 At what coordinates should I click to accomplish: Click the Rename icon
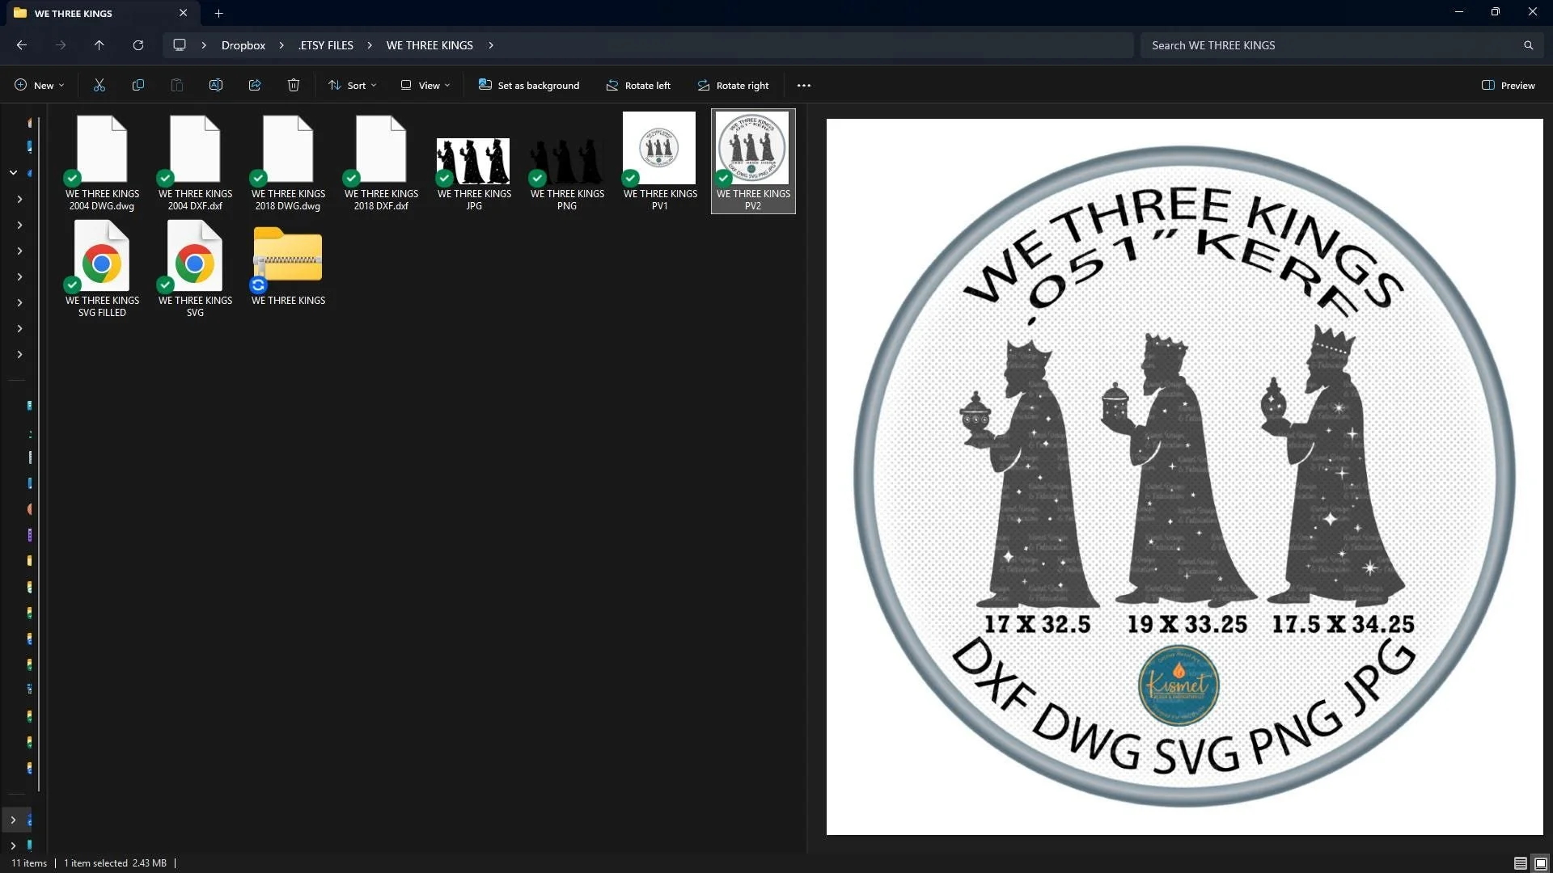216,85
